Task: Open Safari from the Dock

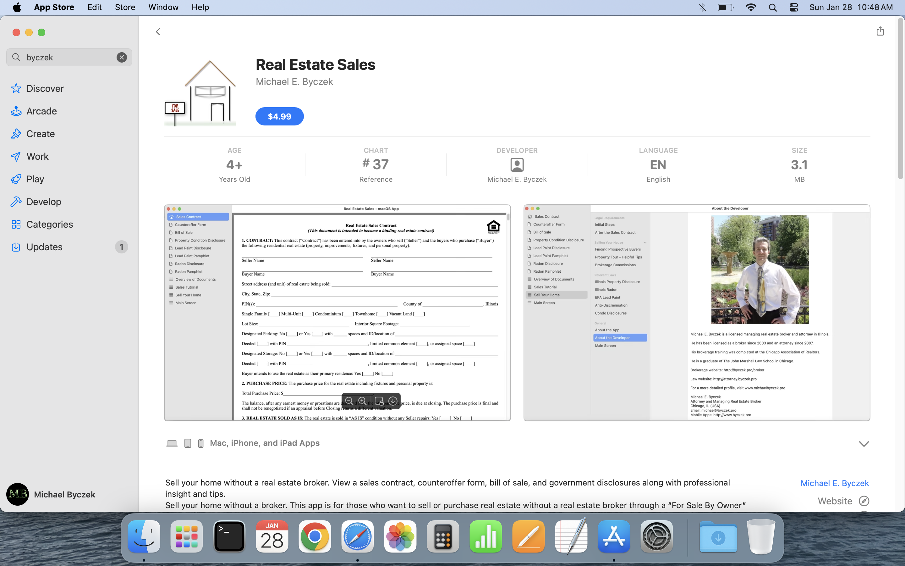Action: pyautogui.click(x=358, y=536)
